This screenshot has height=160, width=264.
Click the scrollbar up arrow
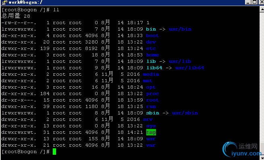click(262, 9)
